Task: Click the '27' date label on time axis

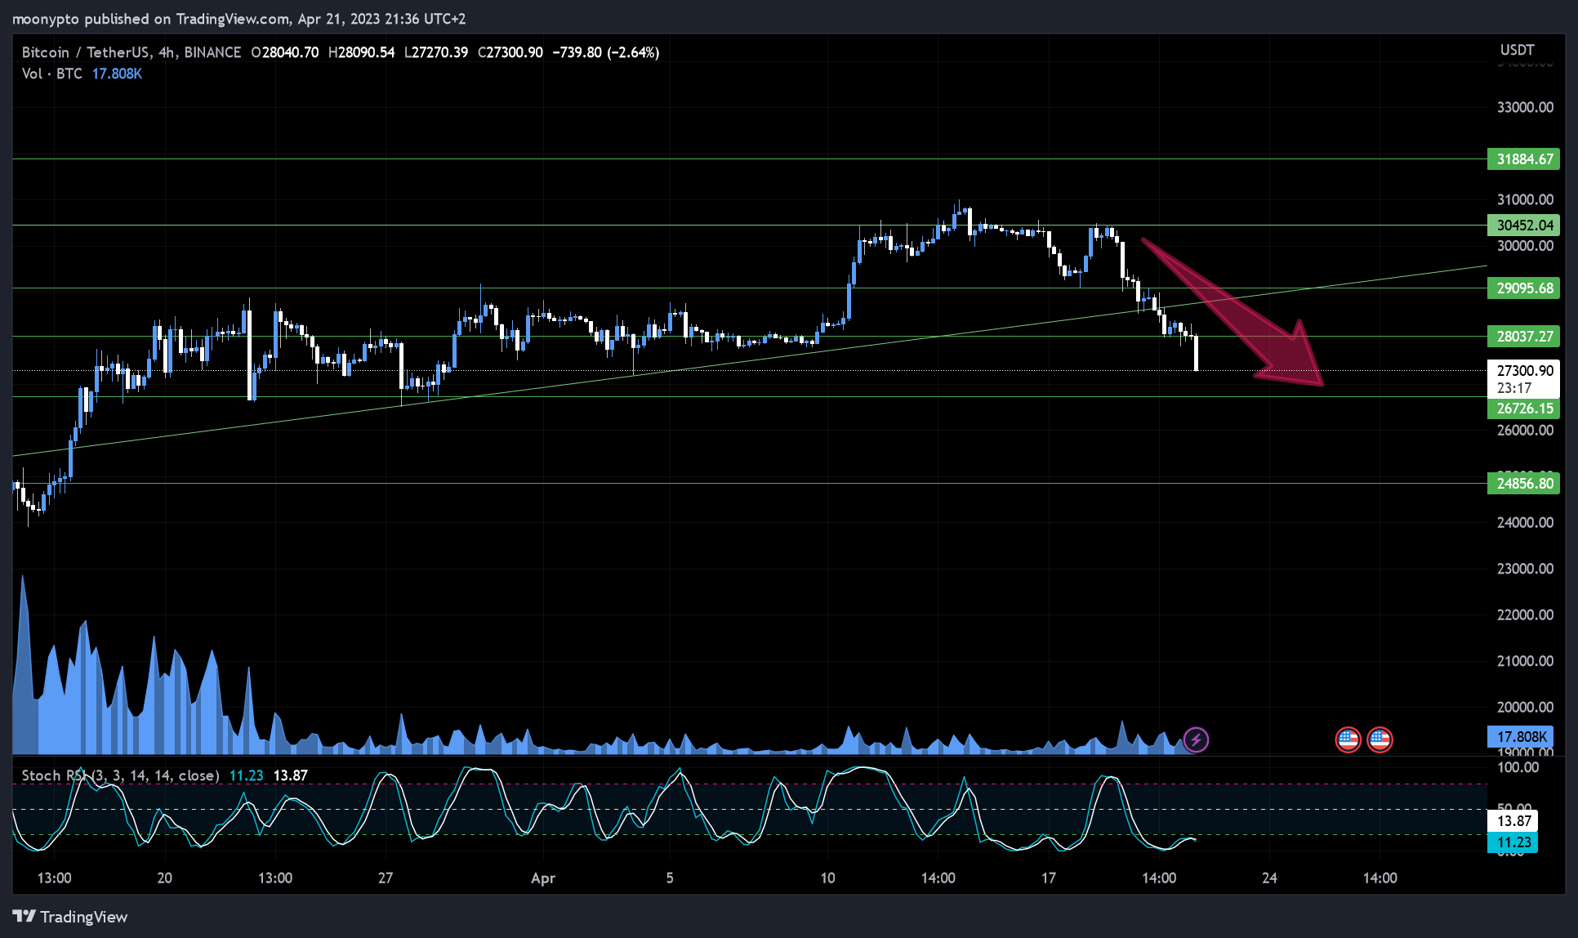Action: tap(386, 878)
